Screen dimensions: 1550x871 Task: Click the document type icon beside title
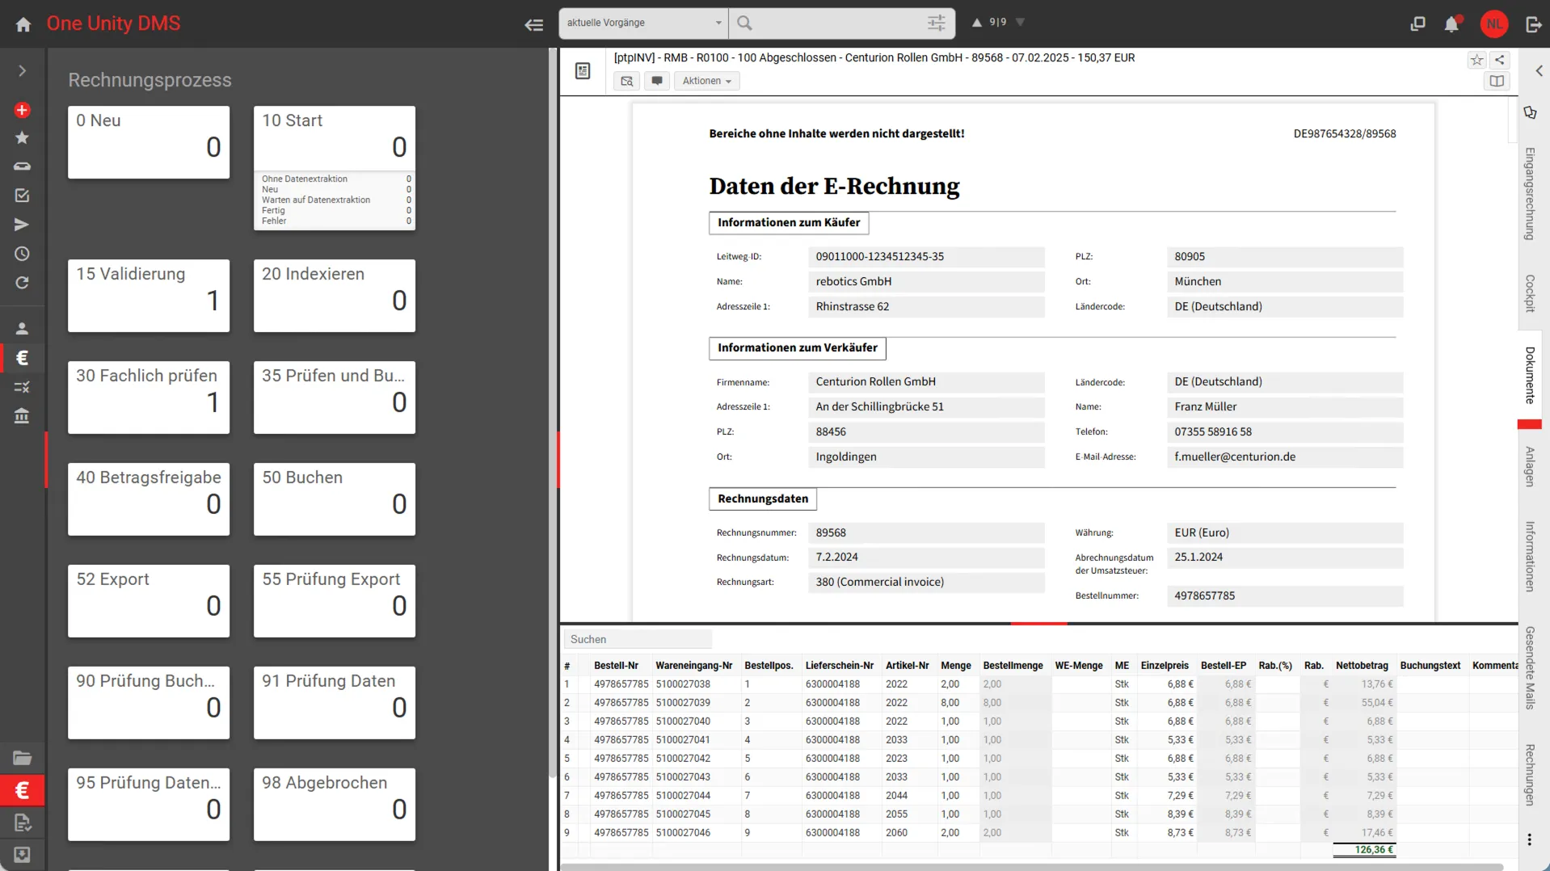tap(583, 71)
